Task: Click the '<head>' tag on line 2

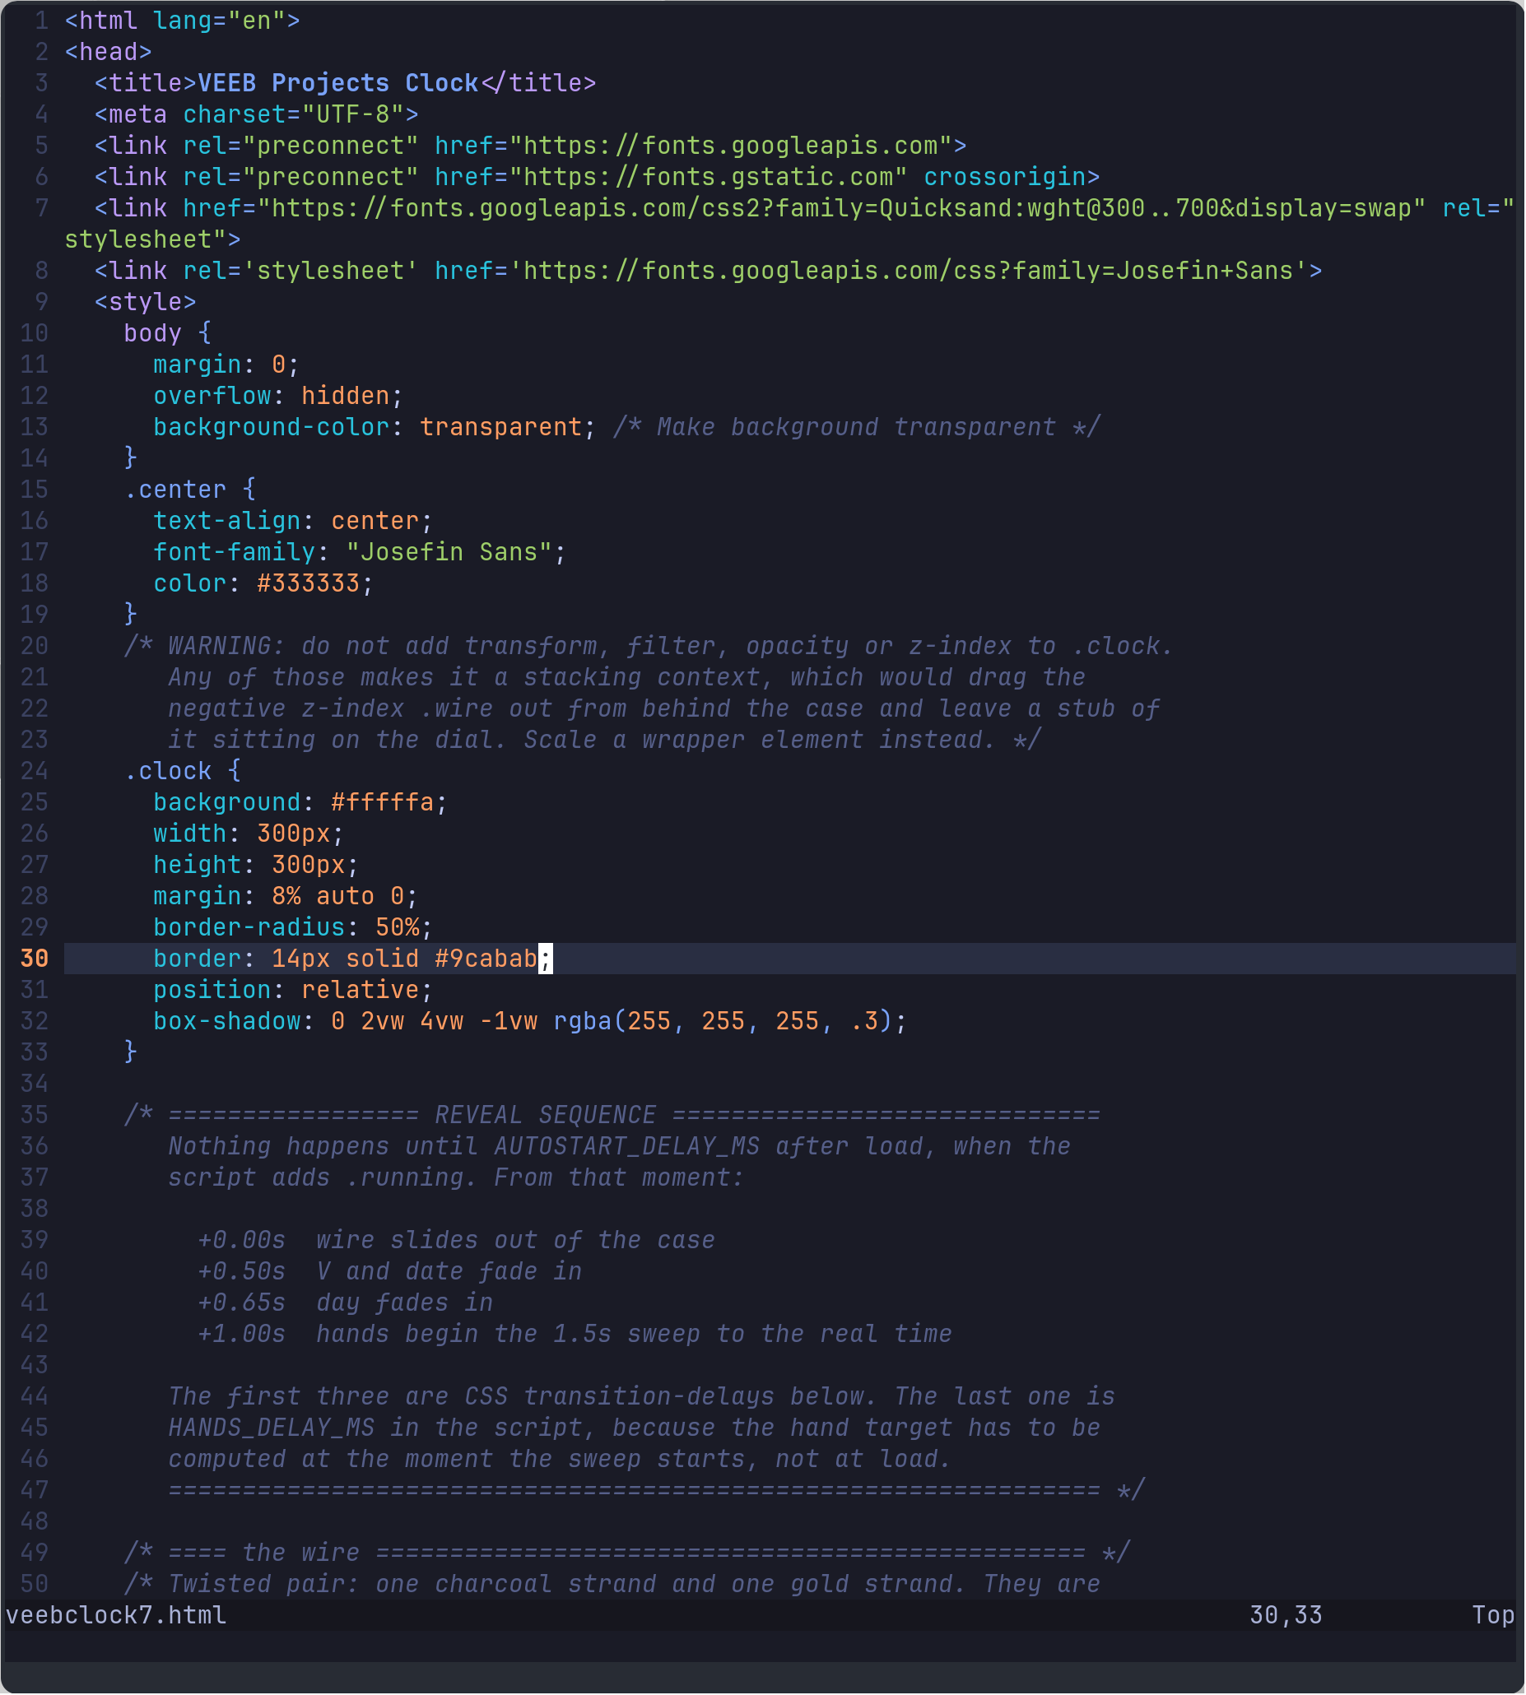Action: click(109, 52)
